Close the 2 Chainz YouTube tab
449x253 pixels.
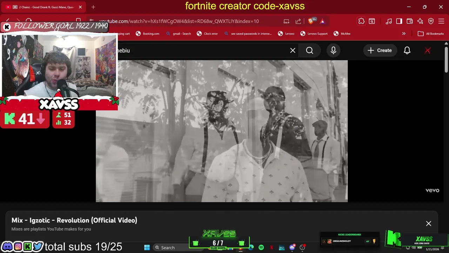(80, 7)
